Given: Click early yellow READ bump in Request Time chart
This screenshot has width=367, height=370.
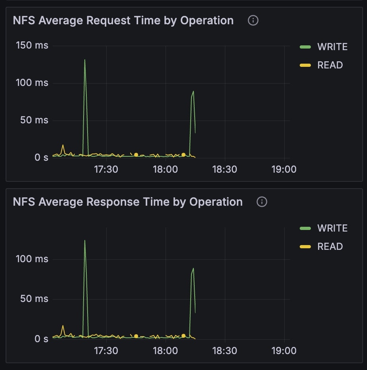Looking at the screenshot, I should pyautogui.click(x=63, y=145).
